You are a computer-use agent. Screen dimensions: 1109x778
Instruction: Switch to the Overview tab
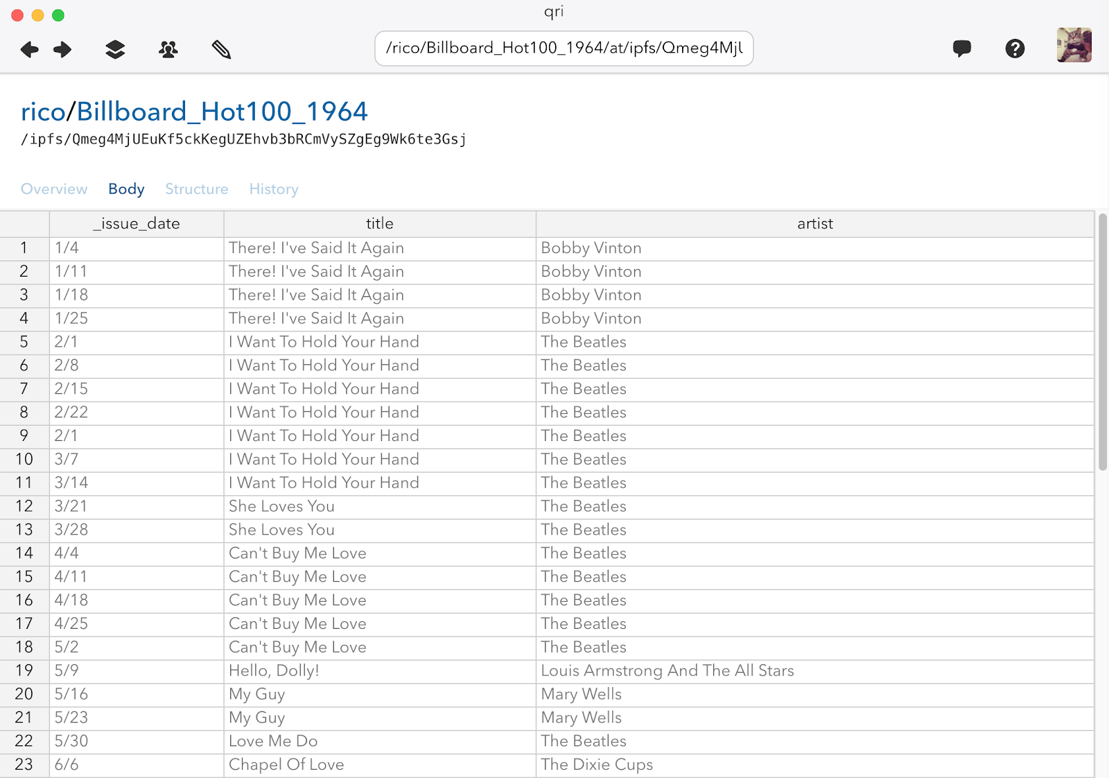coord(54,189)
